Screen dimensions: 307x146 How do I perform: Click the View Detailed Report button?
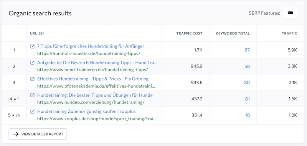click(x=38, y=134)
